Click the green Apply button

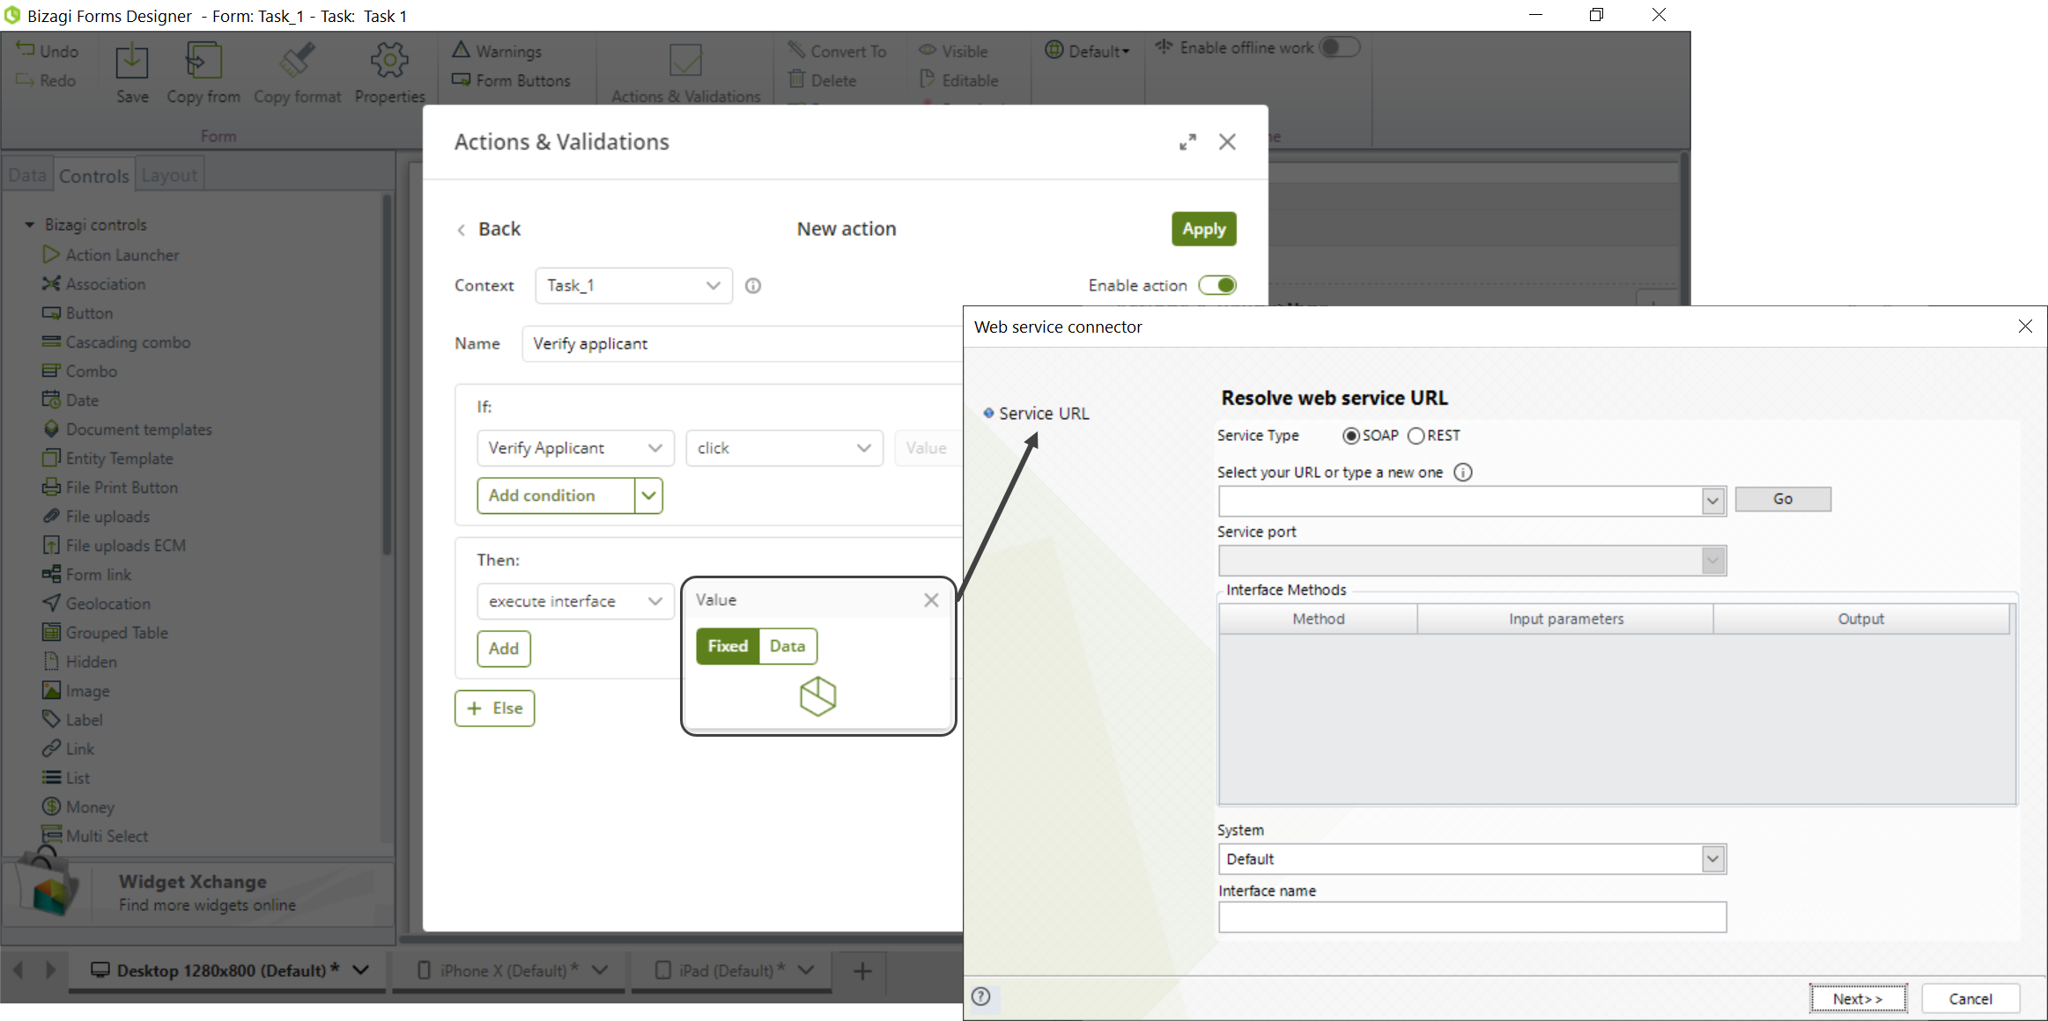1203,229
